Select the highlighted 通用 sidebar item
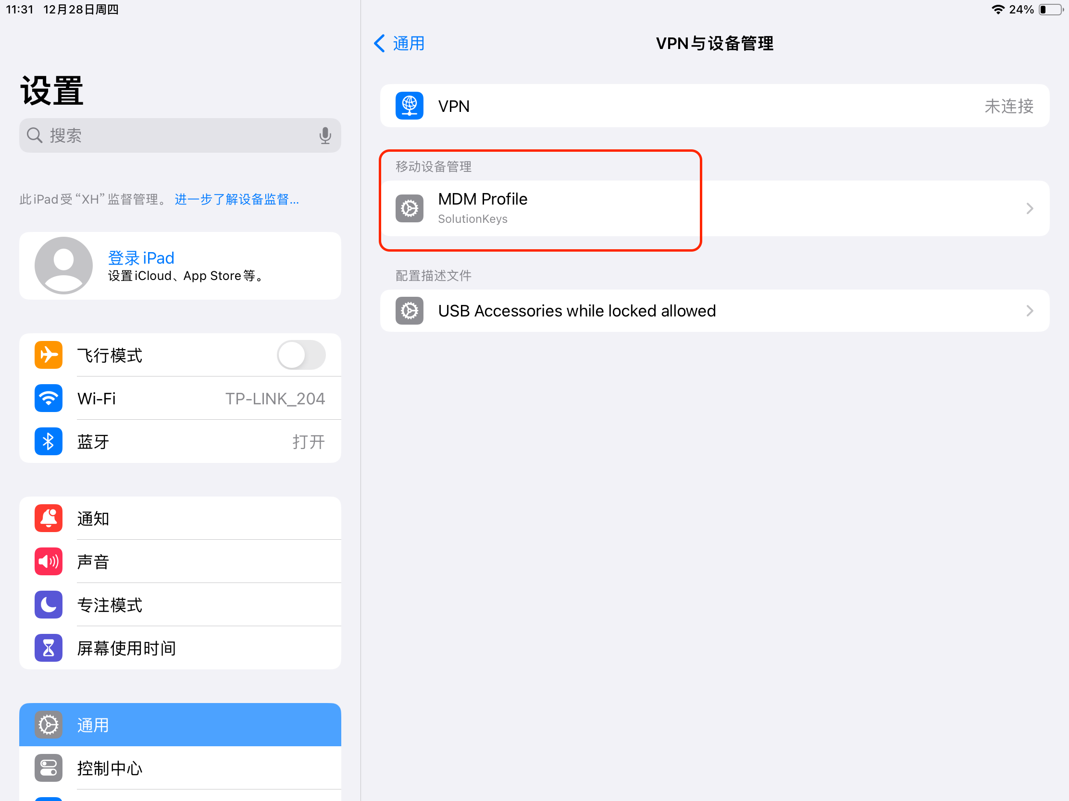1069x801 pixels. tap(180, 725)
